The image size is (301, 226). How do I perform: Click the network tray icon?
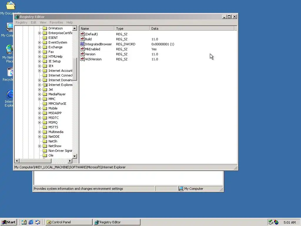(271, 222)
